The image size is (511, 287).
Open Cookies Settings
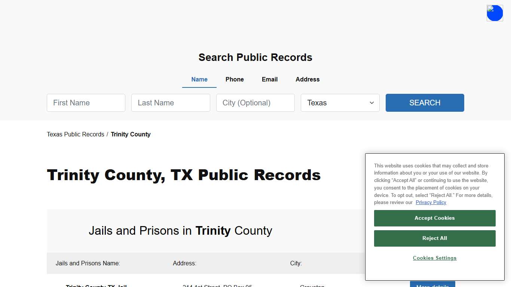pyautogui.click(x=434, y=258)
